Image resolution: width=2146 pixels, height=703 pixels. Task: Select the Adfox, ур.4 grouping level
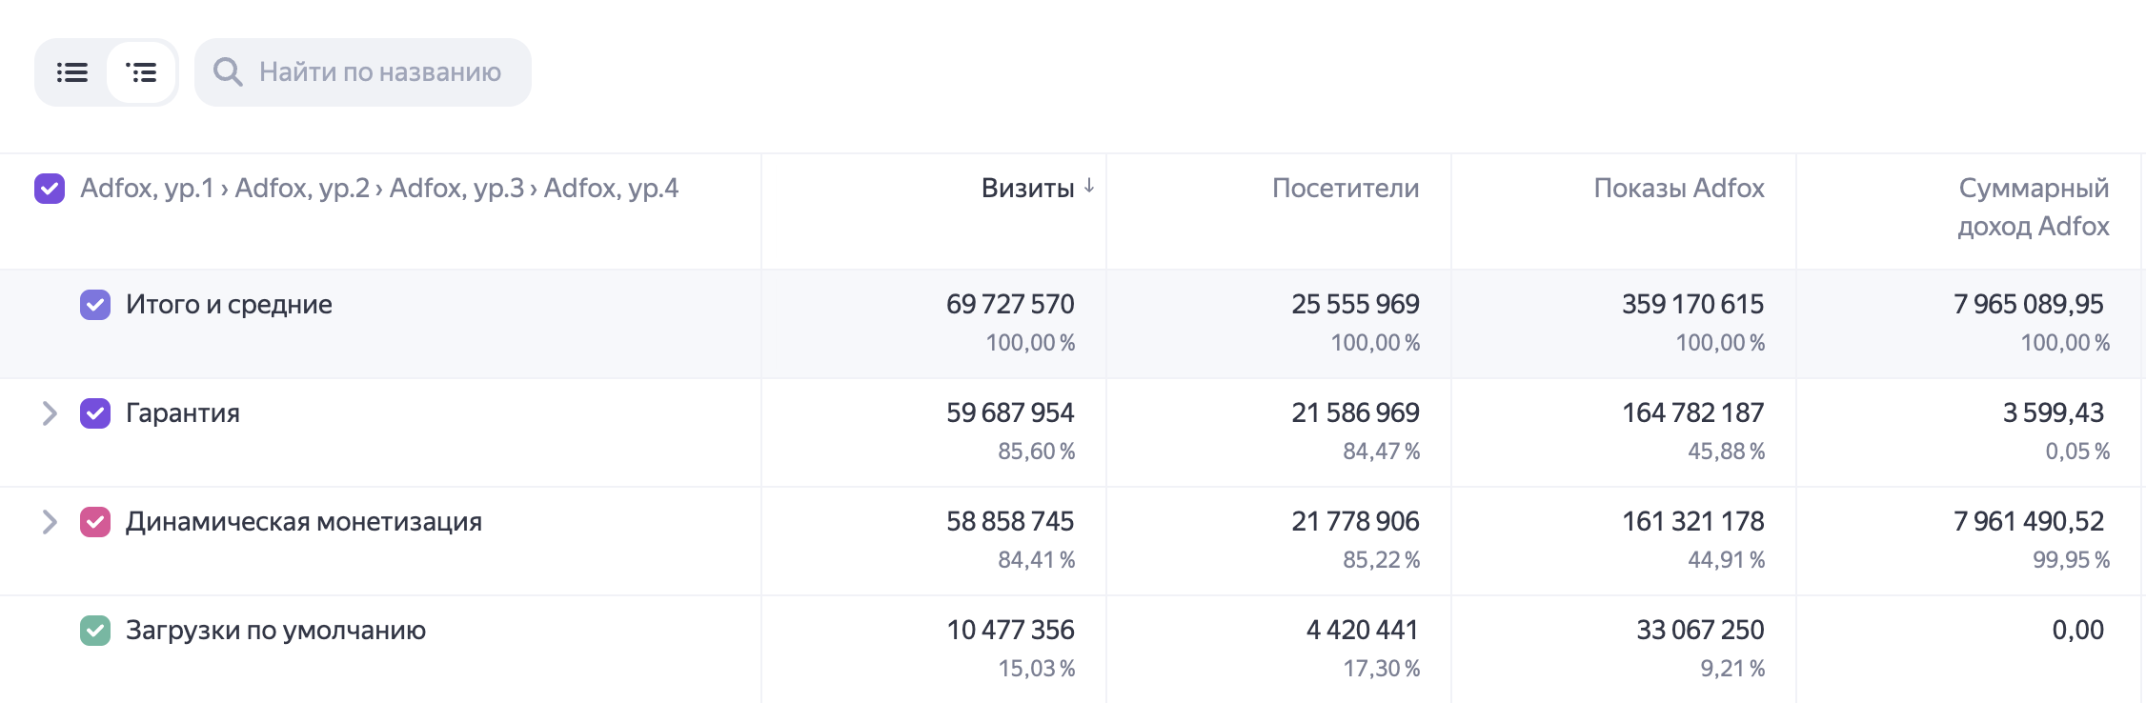click(611, 189)
